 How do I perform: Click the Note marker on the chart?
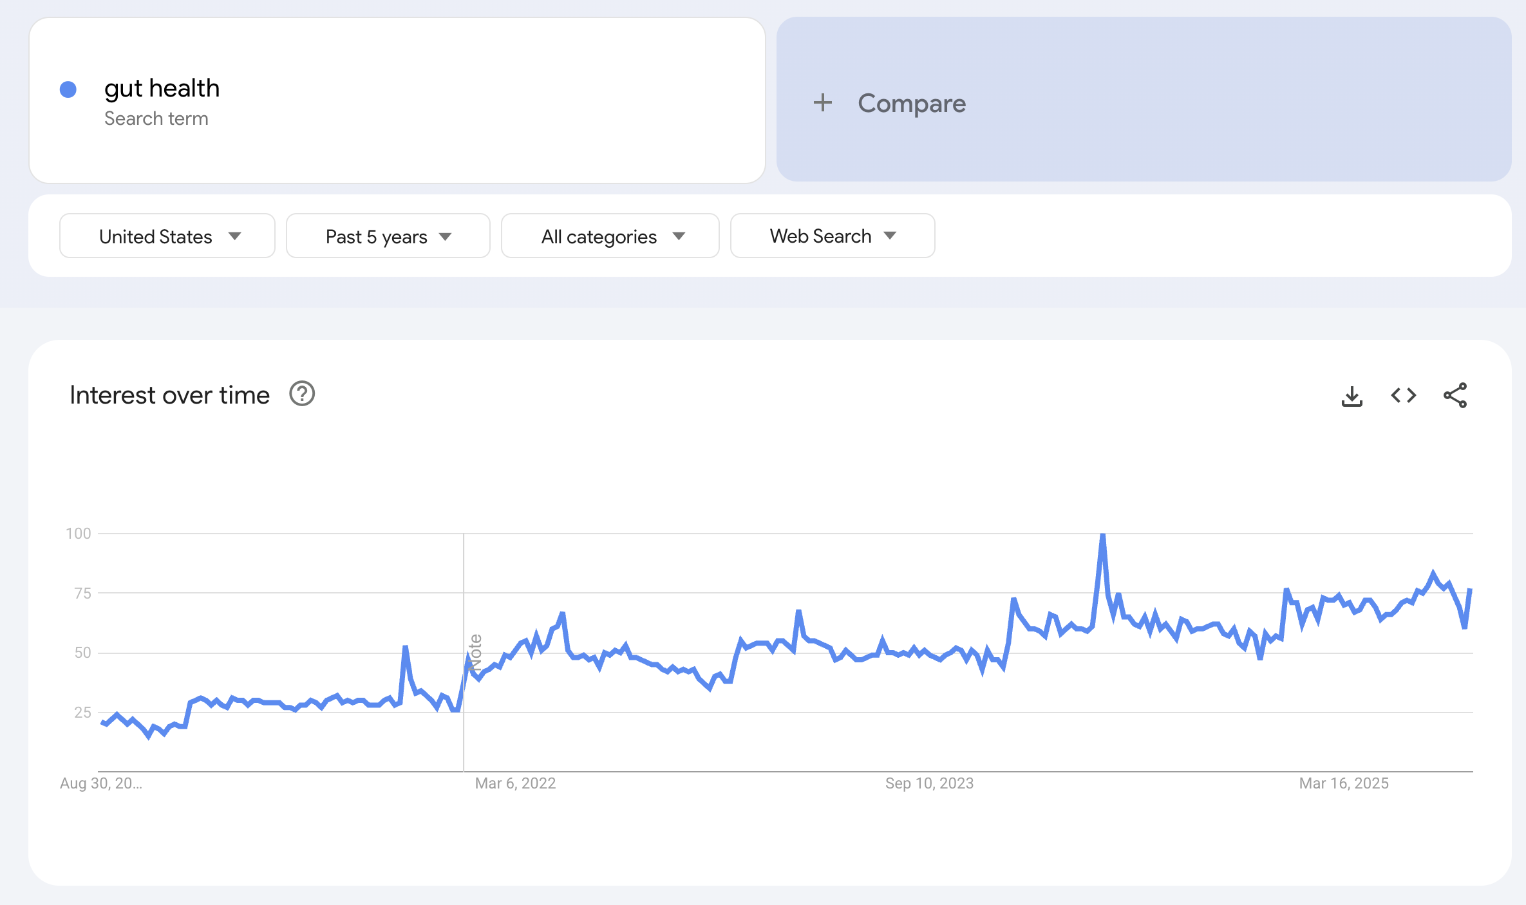(x=475, y=652)
